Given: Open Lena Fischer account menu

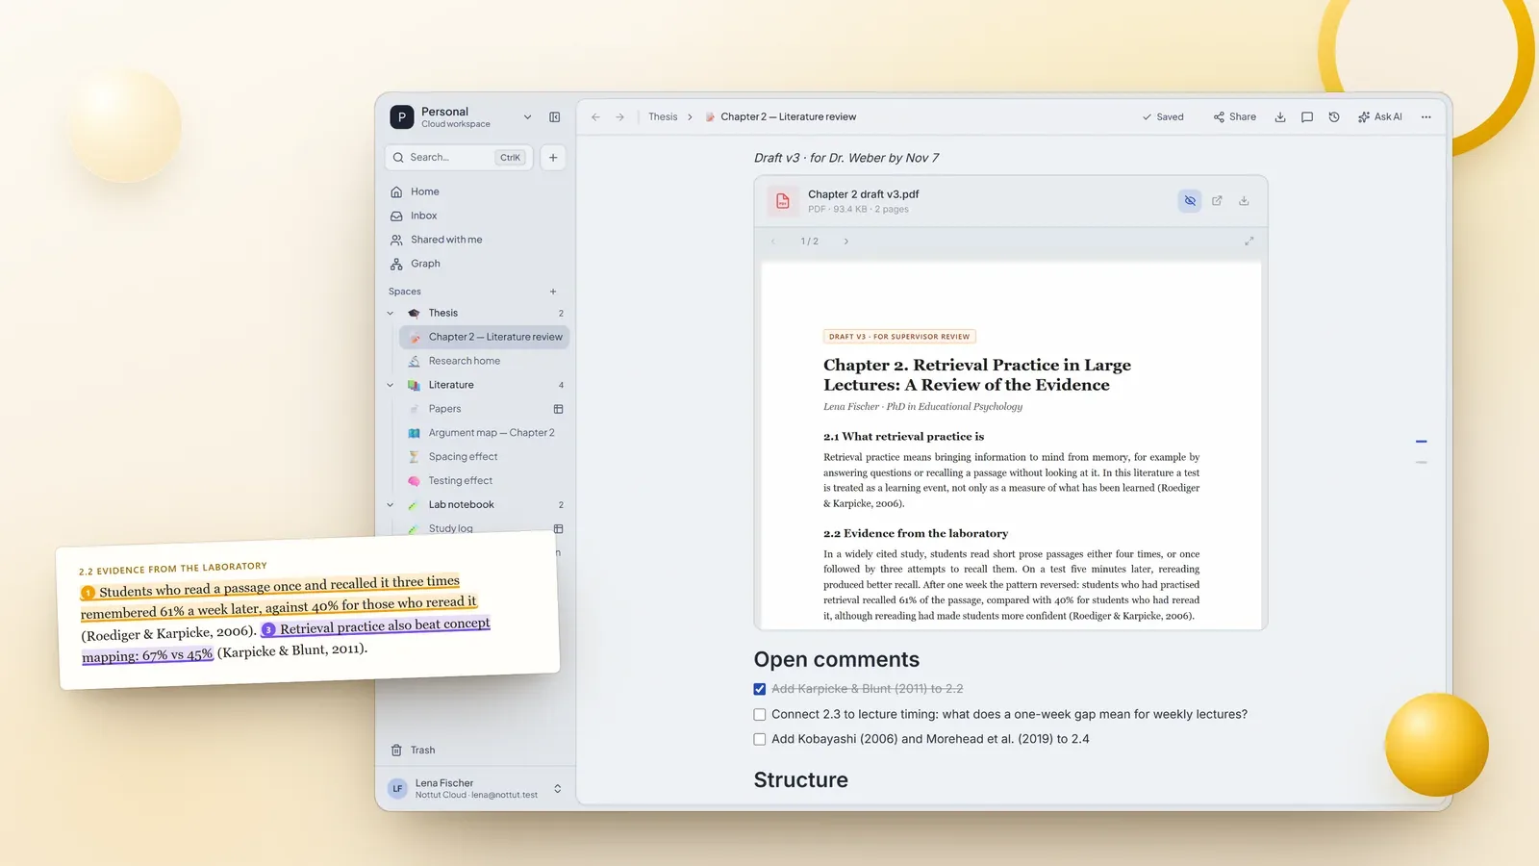Looking at the screenshot, I should (x=475, y=789).
